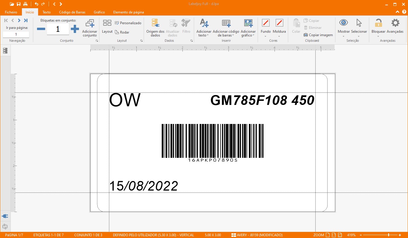Click Copiar imagem
This screenshot has height=238, width=408.
(x=318, y=35)
